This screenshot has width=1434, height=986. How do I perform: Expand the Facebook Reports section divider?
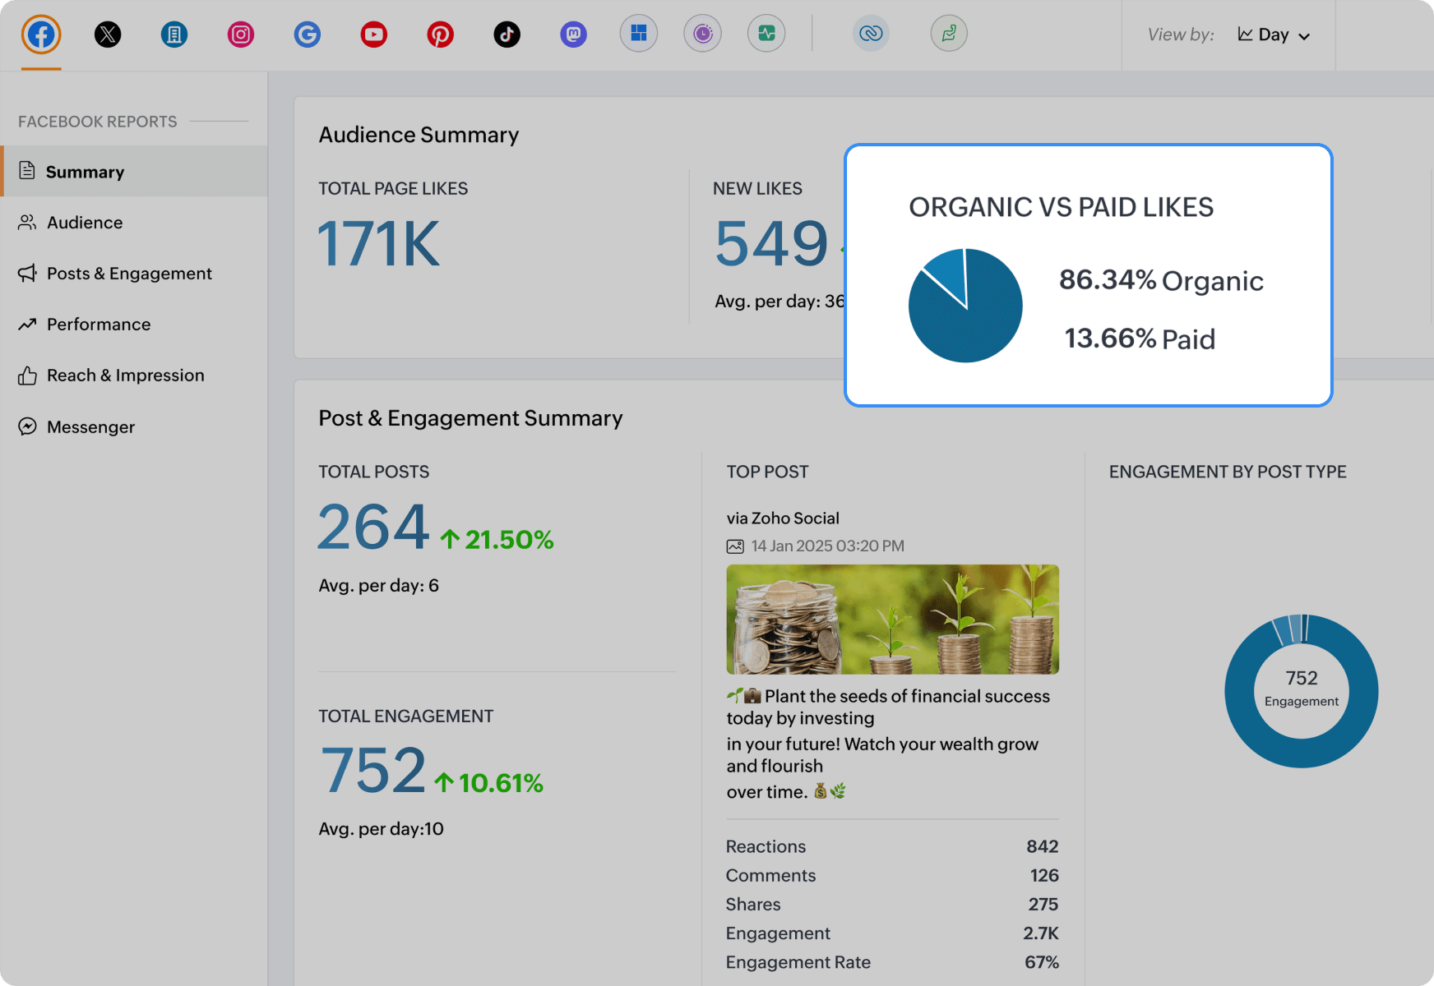(220, 121)
